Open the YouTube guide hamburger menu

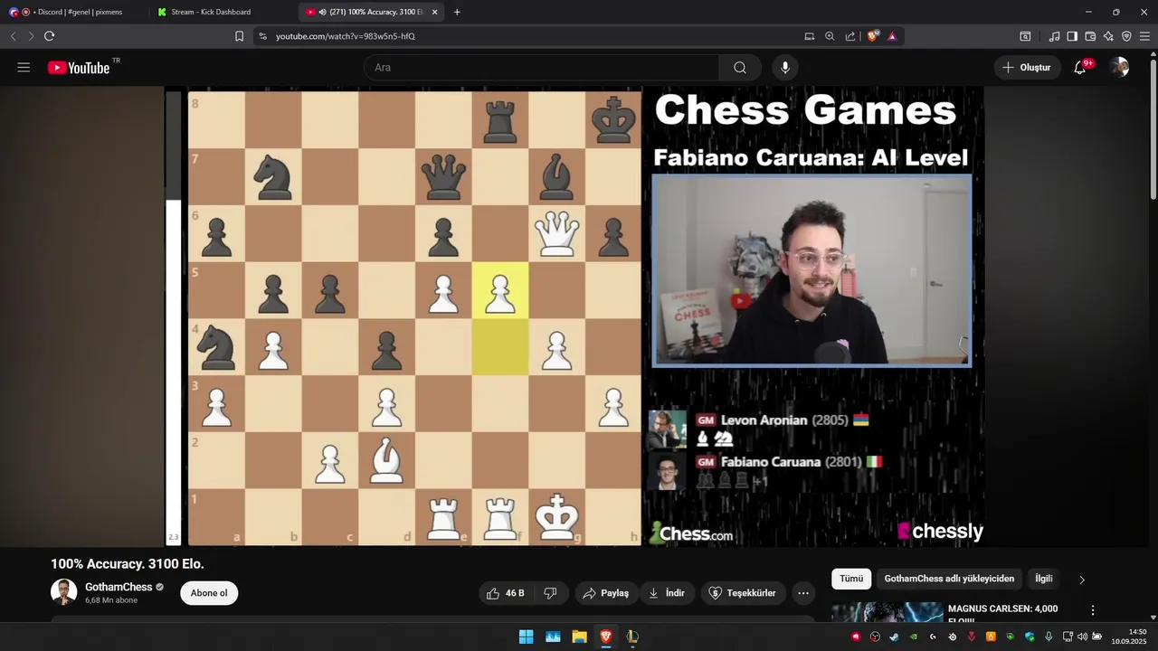(x=24, y=68)
